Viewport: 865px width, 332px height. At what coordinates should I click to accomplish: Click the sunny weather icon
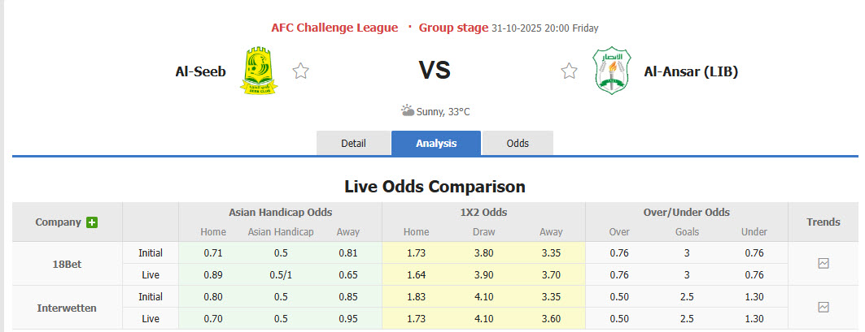tap(407, 110)
